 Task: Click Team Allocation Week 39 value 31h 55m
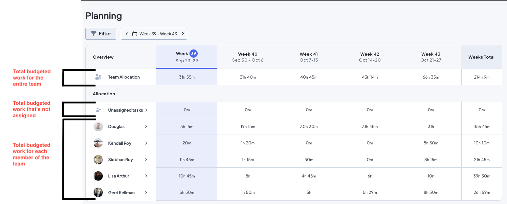[x=187, y=77]
